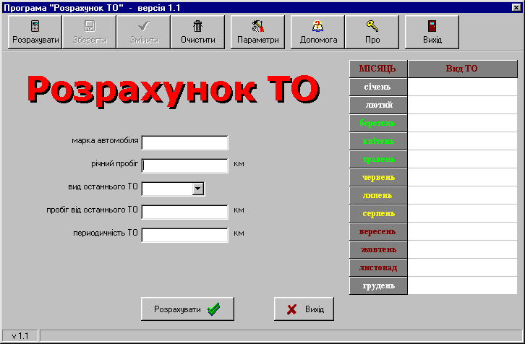Click the Очистити trash bin toolbar button
Image resolution: width=525 pixels, height=344 pixels.
coord(198,32)
